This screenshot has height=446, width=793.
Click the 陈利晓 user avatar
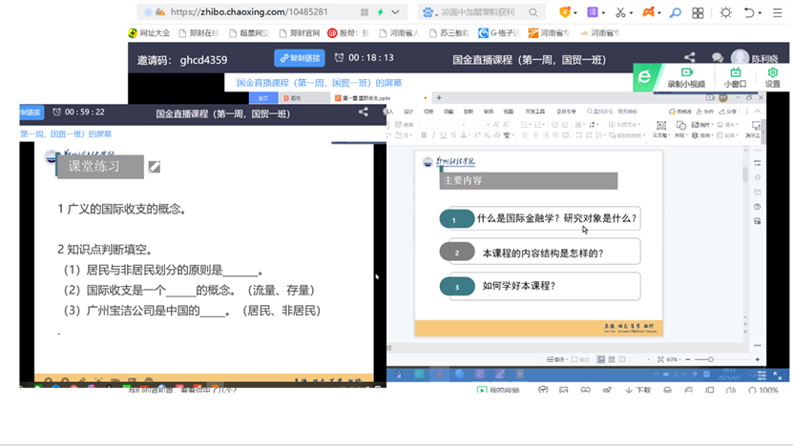[740, 58]
